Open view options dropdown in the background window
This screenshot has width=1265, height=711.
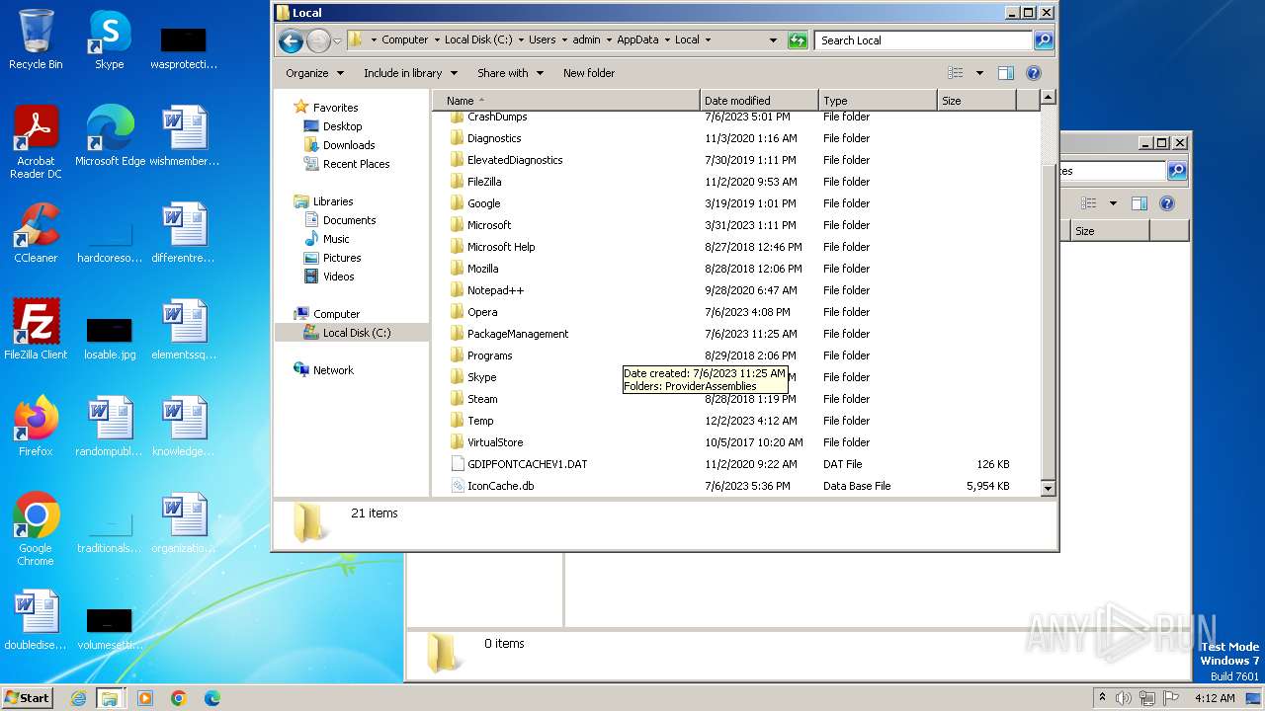(1113, 203)
